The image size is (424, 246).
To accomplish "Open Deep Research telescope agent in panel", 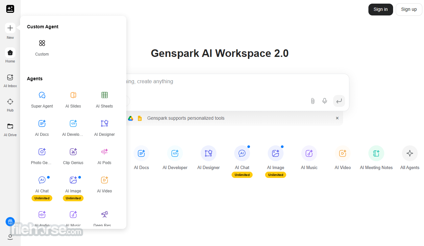I will pyautogui.click(x=105, y=215).
